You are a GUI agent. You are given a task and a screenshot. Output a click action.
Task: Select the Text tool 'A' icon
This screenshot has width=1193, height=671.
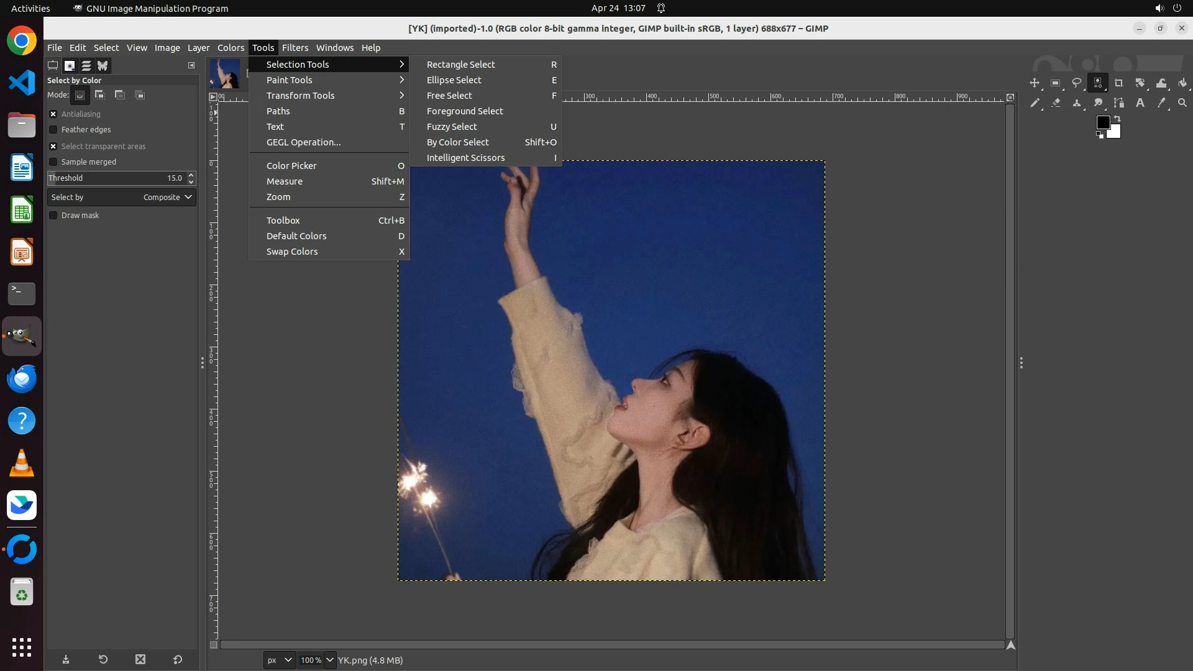click(1140, 103)
